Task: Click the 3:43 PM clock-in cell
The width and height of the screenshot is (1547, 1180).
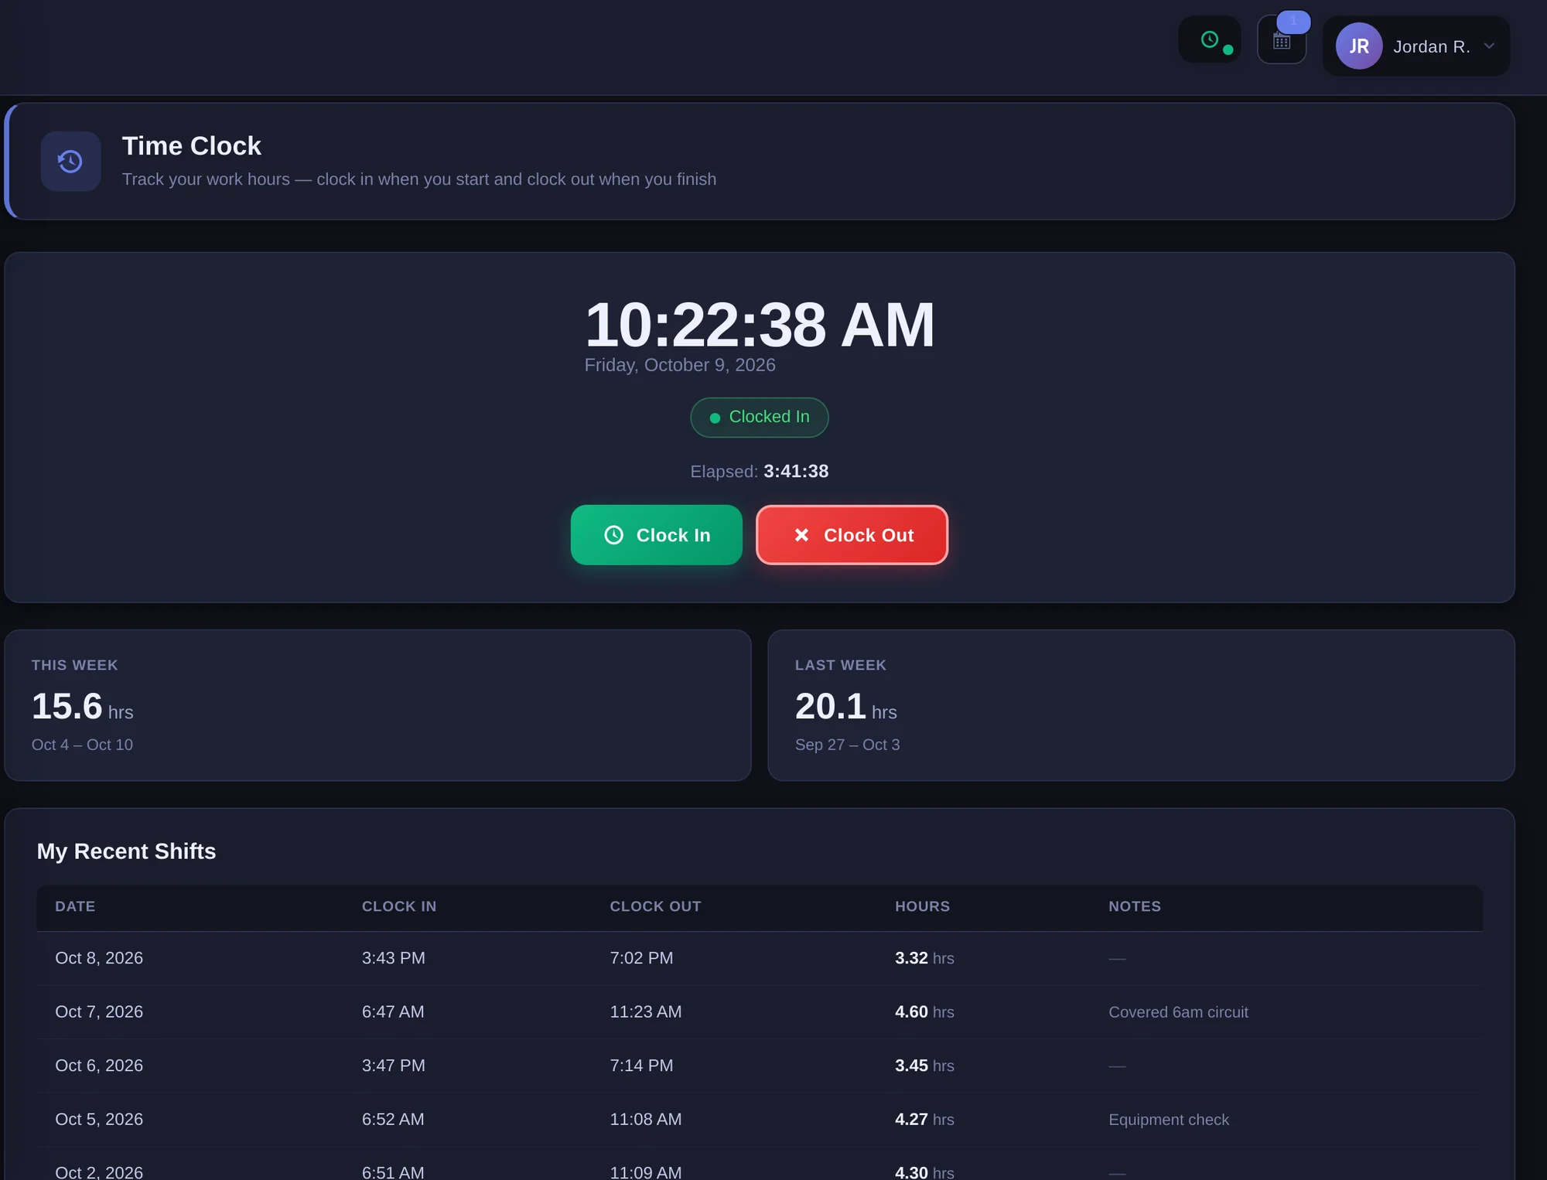Action: [x=394, y=958]
